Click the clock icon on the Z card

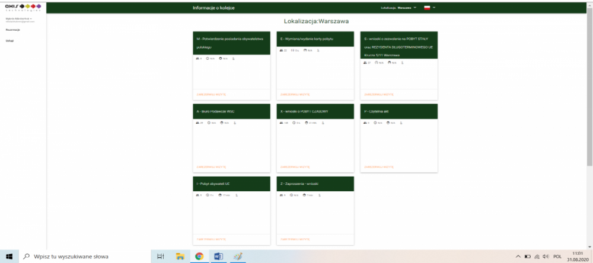[292, 195]
